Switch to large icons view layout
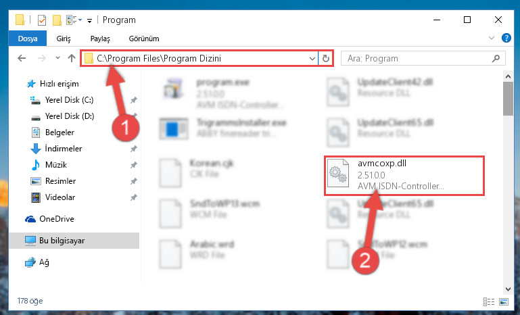Image resolution: width=520 pixels, height=315 pixels. pos(504,301)
